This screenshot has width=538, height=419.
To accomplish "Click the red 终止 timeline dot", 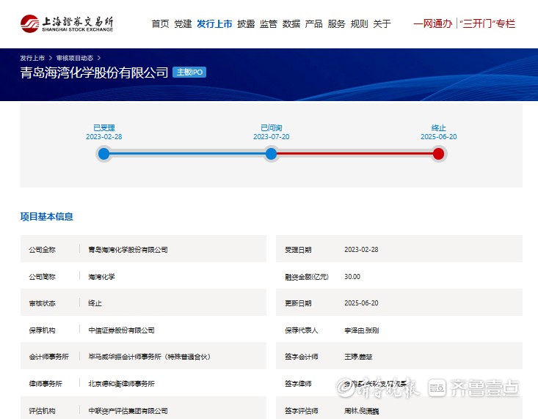I will (438, 154).
